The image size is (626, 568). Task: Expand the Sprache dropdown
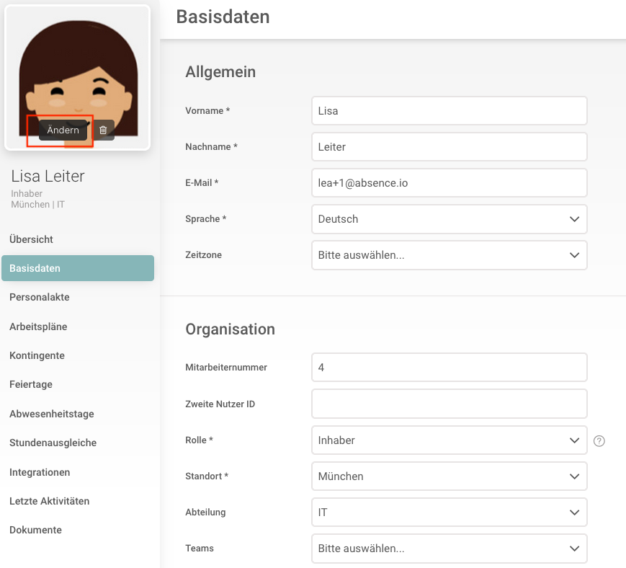click(449, 219)
